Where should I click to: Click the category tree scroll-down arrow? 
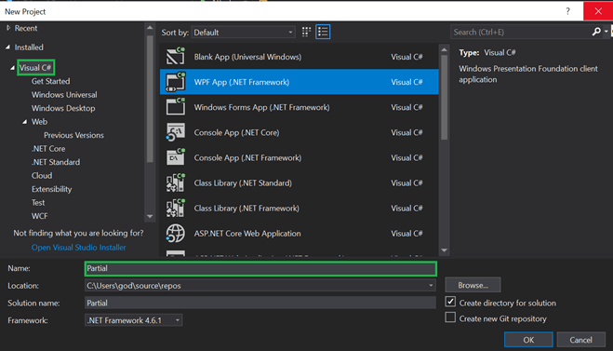[x=150, y=216]
